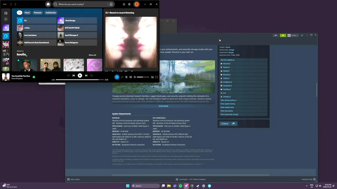Screen dimensions: 337x189
Task: Open the YouTube link on Steam page
Action: point(226,89)
